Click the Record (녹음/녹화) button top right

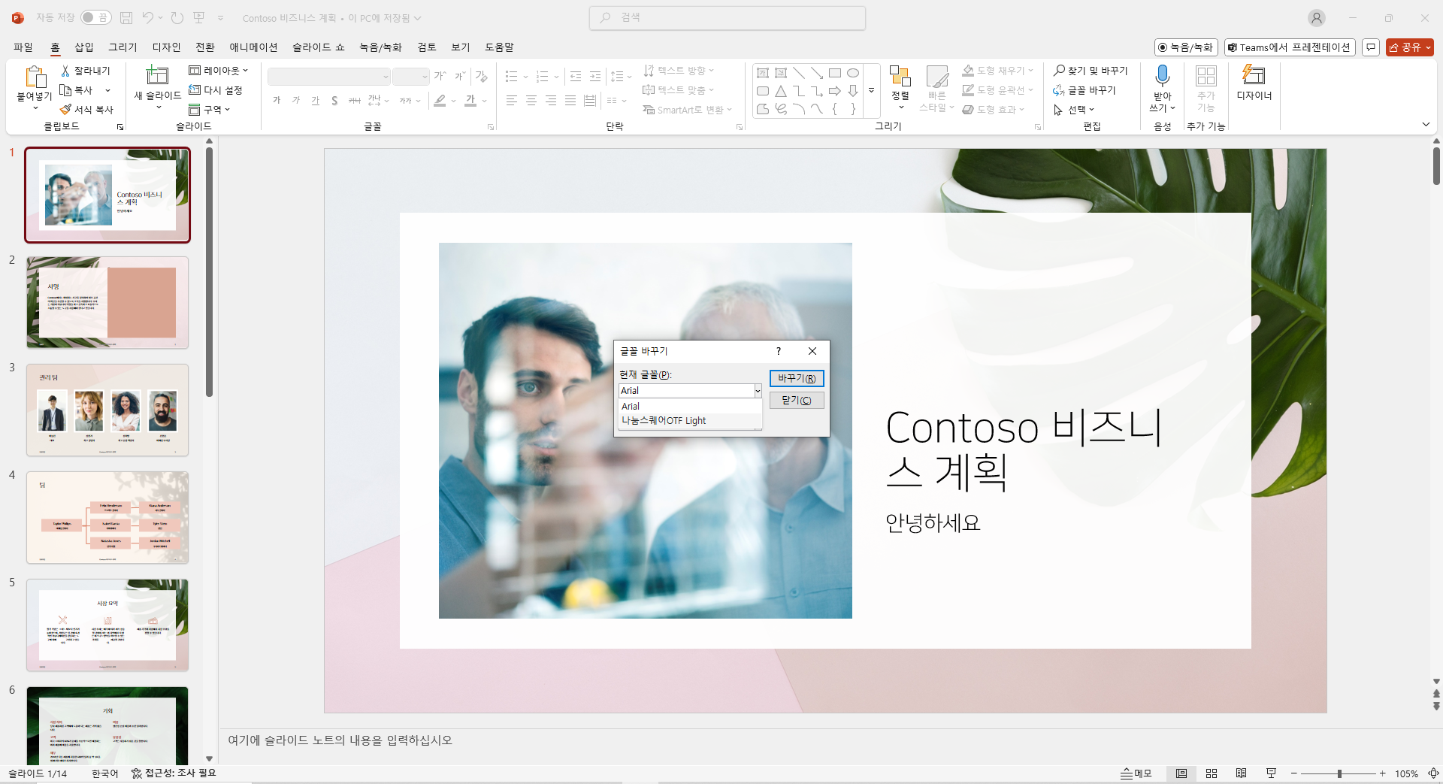[1184, 47]
